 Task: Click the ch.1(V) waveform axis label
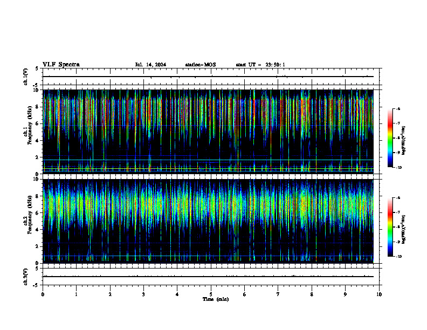pyautogui.click(x=25, y=77)
